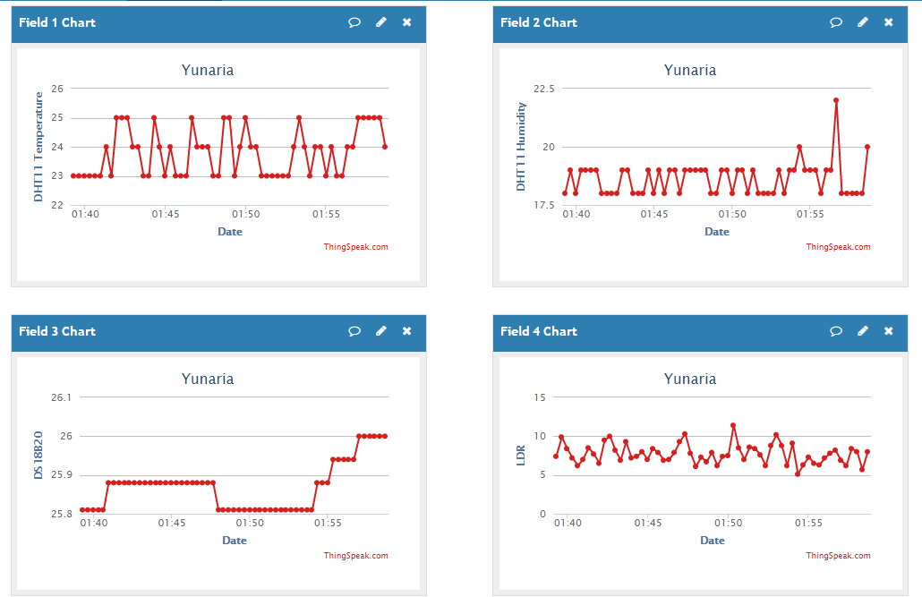This screenshot has width=922, height=597.
Task: Open comments for Field 1 Chart
Action: tap(354, 22)
